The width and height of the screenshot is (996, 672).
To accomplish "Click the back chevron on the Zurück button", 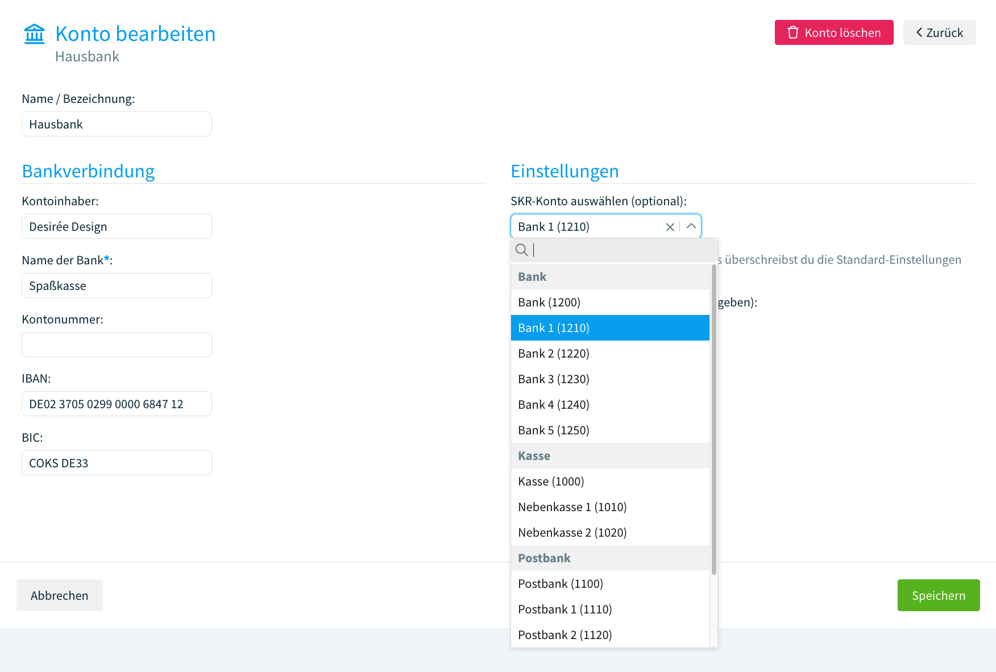I will tap(919, 32).
